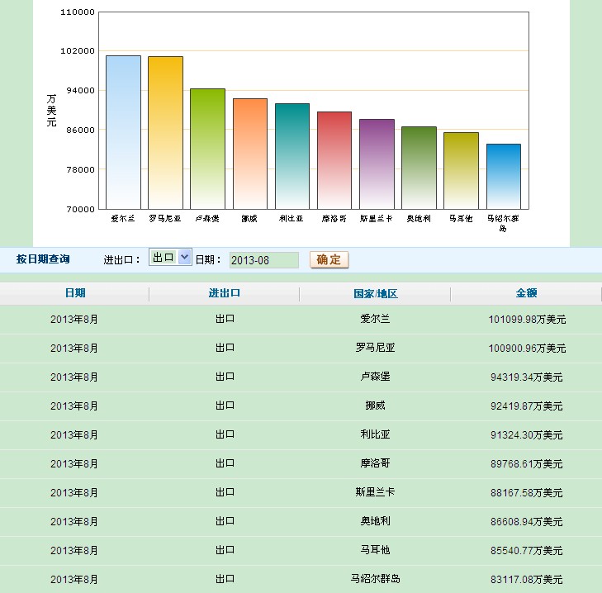Click the olive 马耳他 chart bar
The width and height of the screenshot is (602, 593).
(x=461, y=170)
